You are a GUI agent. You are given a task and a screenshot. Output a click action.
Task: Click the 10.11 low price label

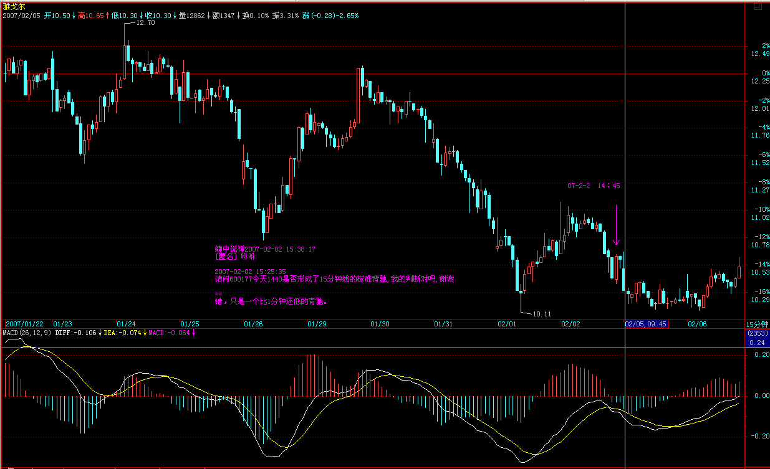(x=541, y=313)
